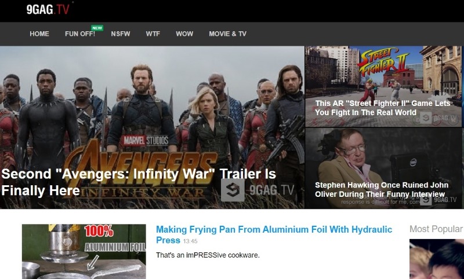464x279 pixels.
Task: Click the 9GAG.TV logo in header
Action: (x=48, y=9)
